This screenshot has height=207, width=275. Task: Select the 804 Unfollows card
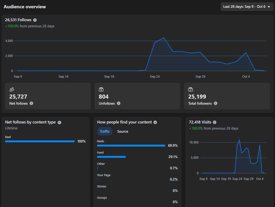coord(137,96)
